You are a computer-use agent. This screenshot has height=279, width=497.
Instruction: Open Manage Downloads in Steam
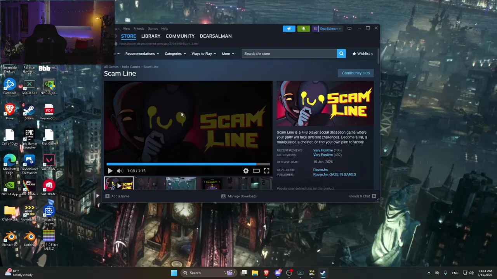tap(239, 196)
